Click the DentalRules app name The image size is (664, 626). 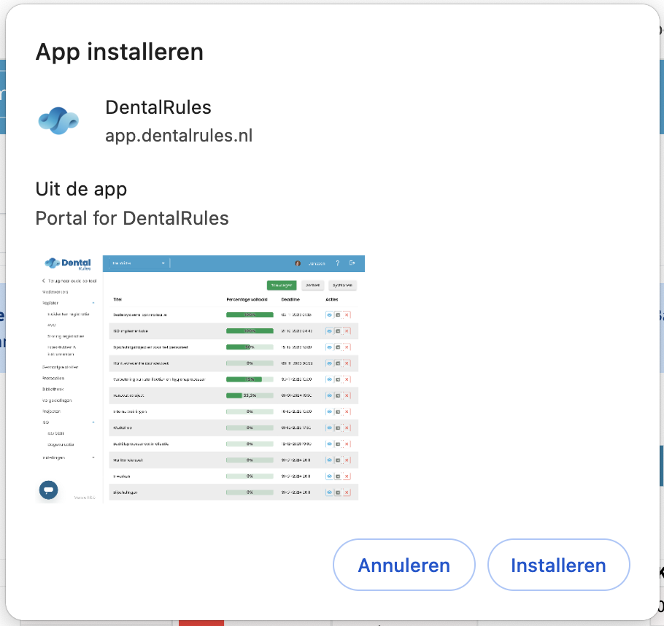[158, 107]
